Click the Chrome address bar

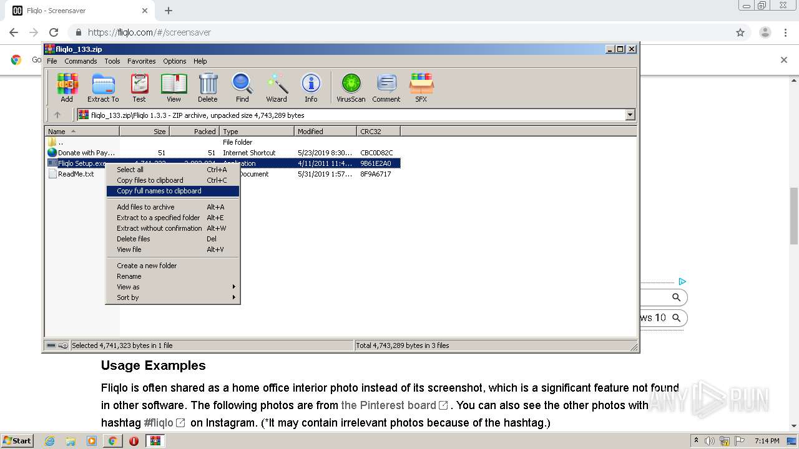[x=399, y=32]
